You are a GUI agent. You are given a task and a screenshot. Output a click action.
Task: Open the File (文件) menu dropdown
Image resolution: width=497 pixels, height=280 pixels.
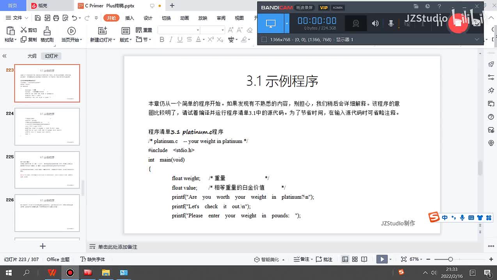[17, 18]
